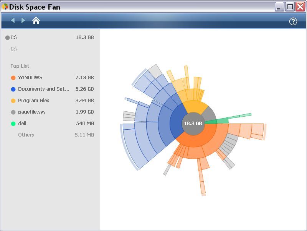Open the WINDOWS entry in the Top List

coord(30,78)
